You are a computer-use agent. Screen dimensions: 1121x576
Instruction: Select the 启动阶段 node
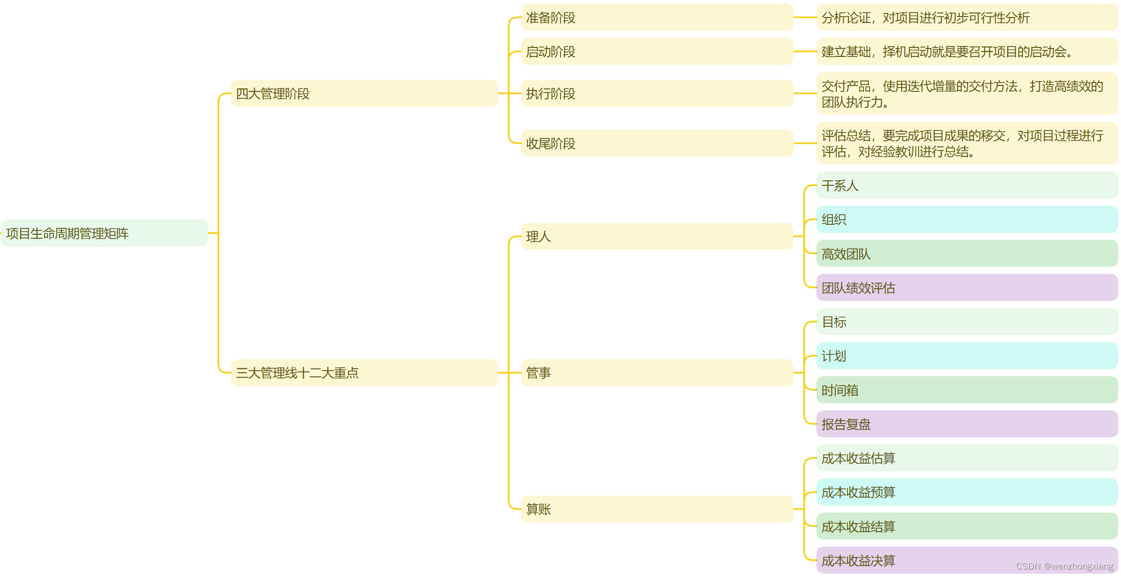[x=657, y=51]
